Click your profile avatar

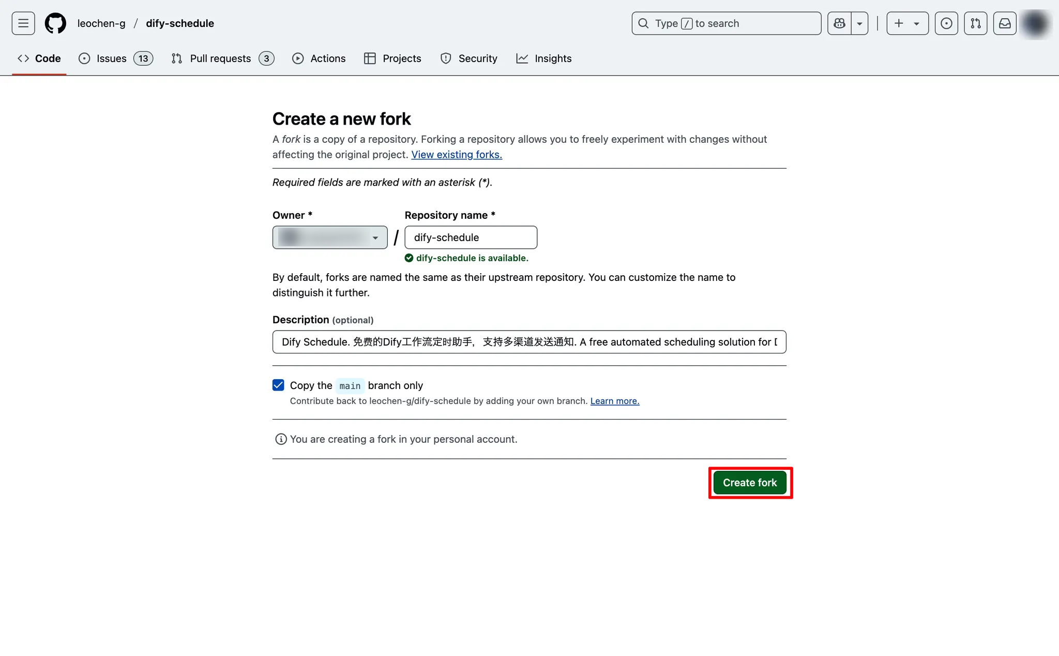(1036, 24)
